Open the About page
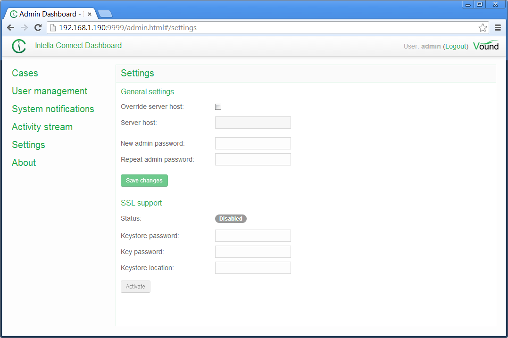The width and height of the screenshot is (508, 338). coord(24,163)
